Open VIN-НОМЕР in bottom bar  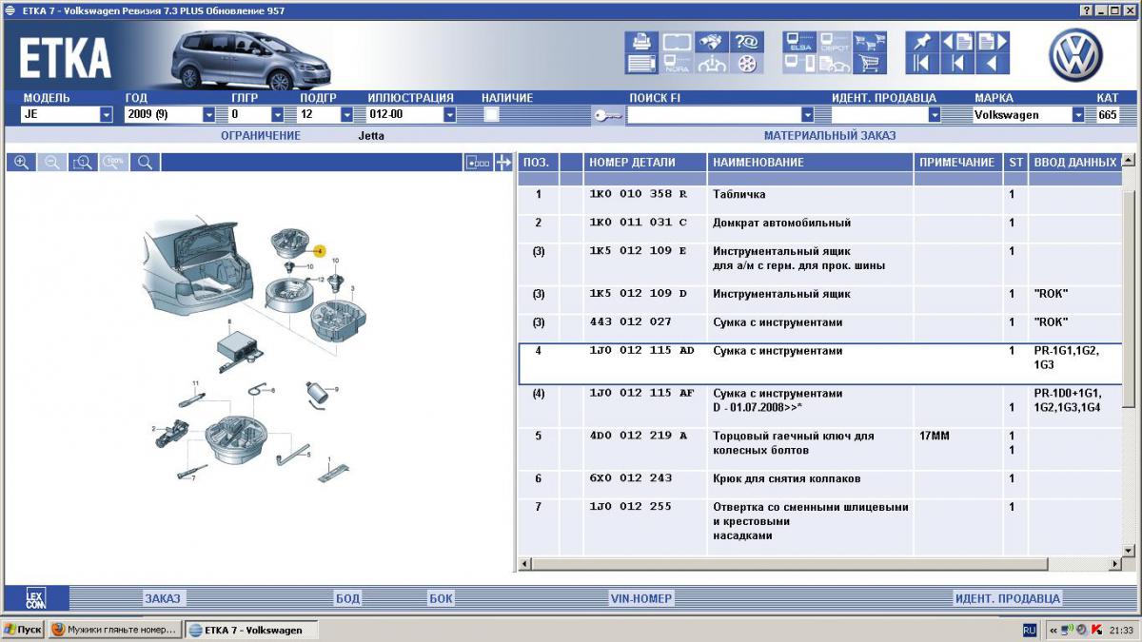click(x=641, y=598)
